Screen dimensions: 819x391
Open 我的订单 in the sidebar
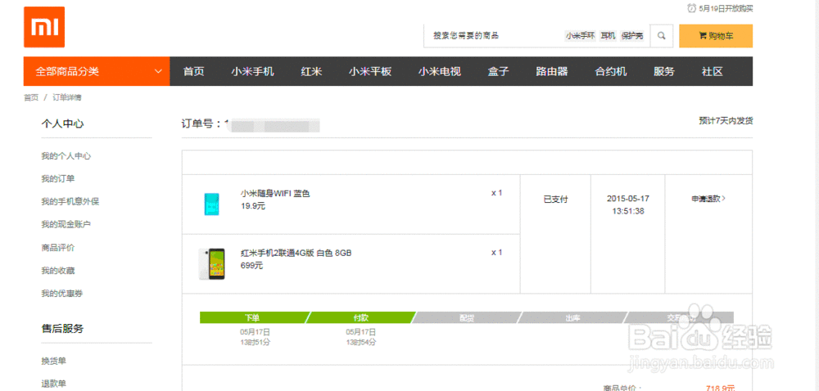(x=58, y=179)
